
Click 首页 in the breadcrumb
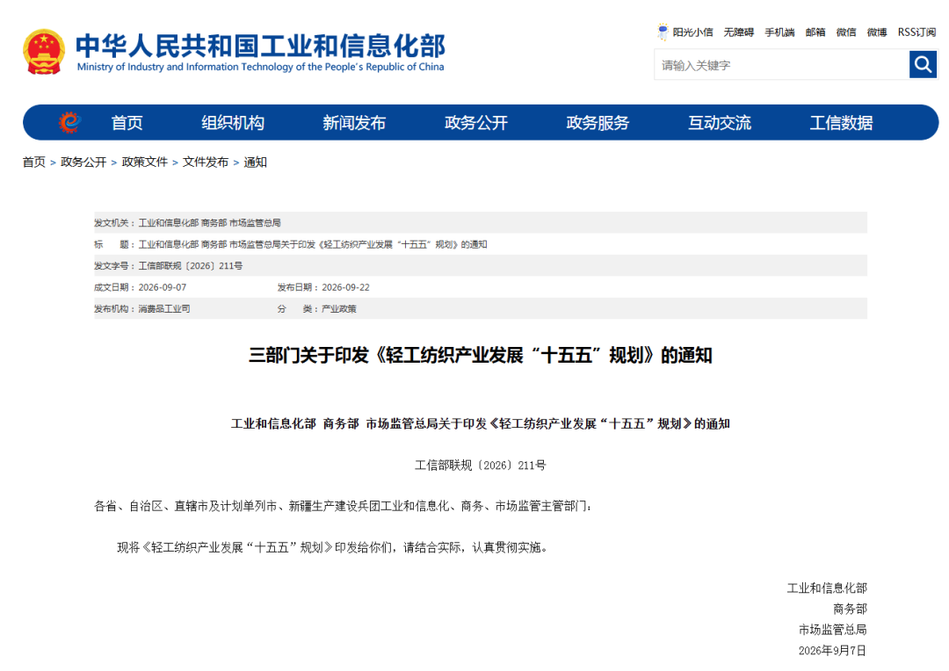pos(34,162)
